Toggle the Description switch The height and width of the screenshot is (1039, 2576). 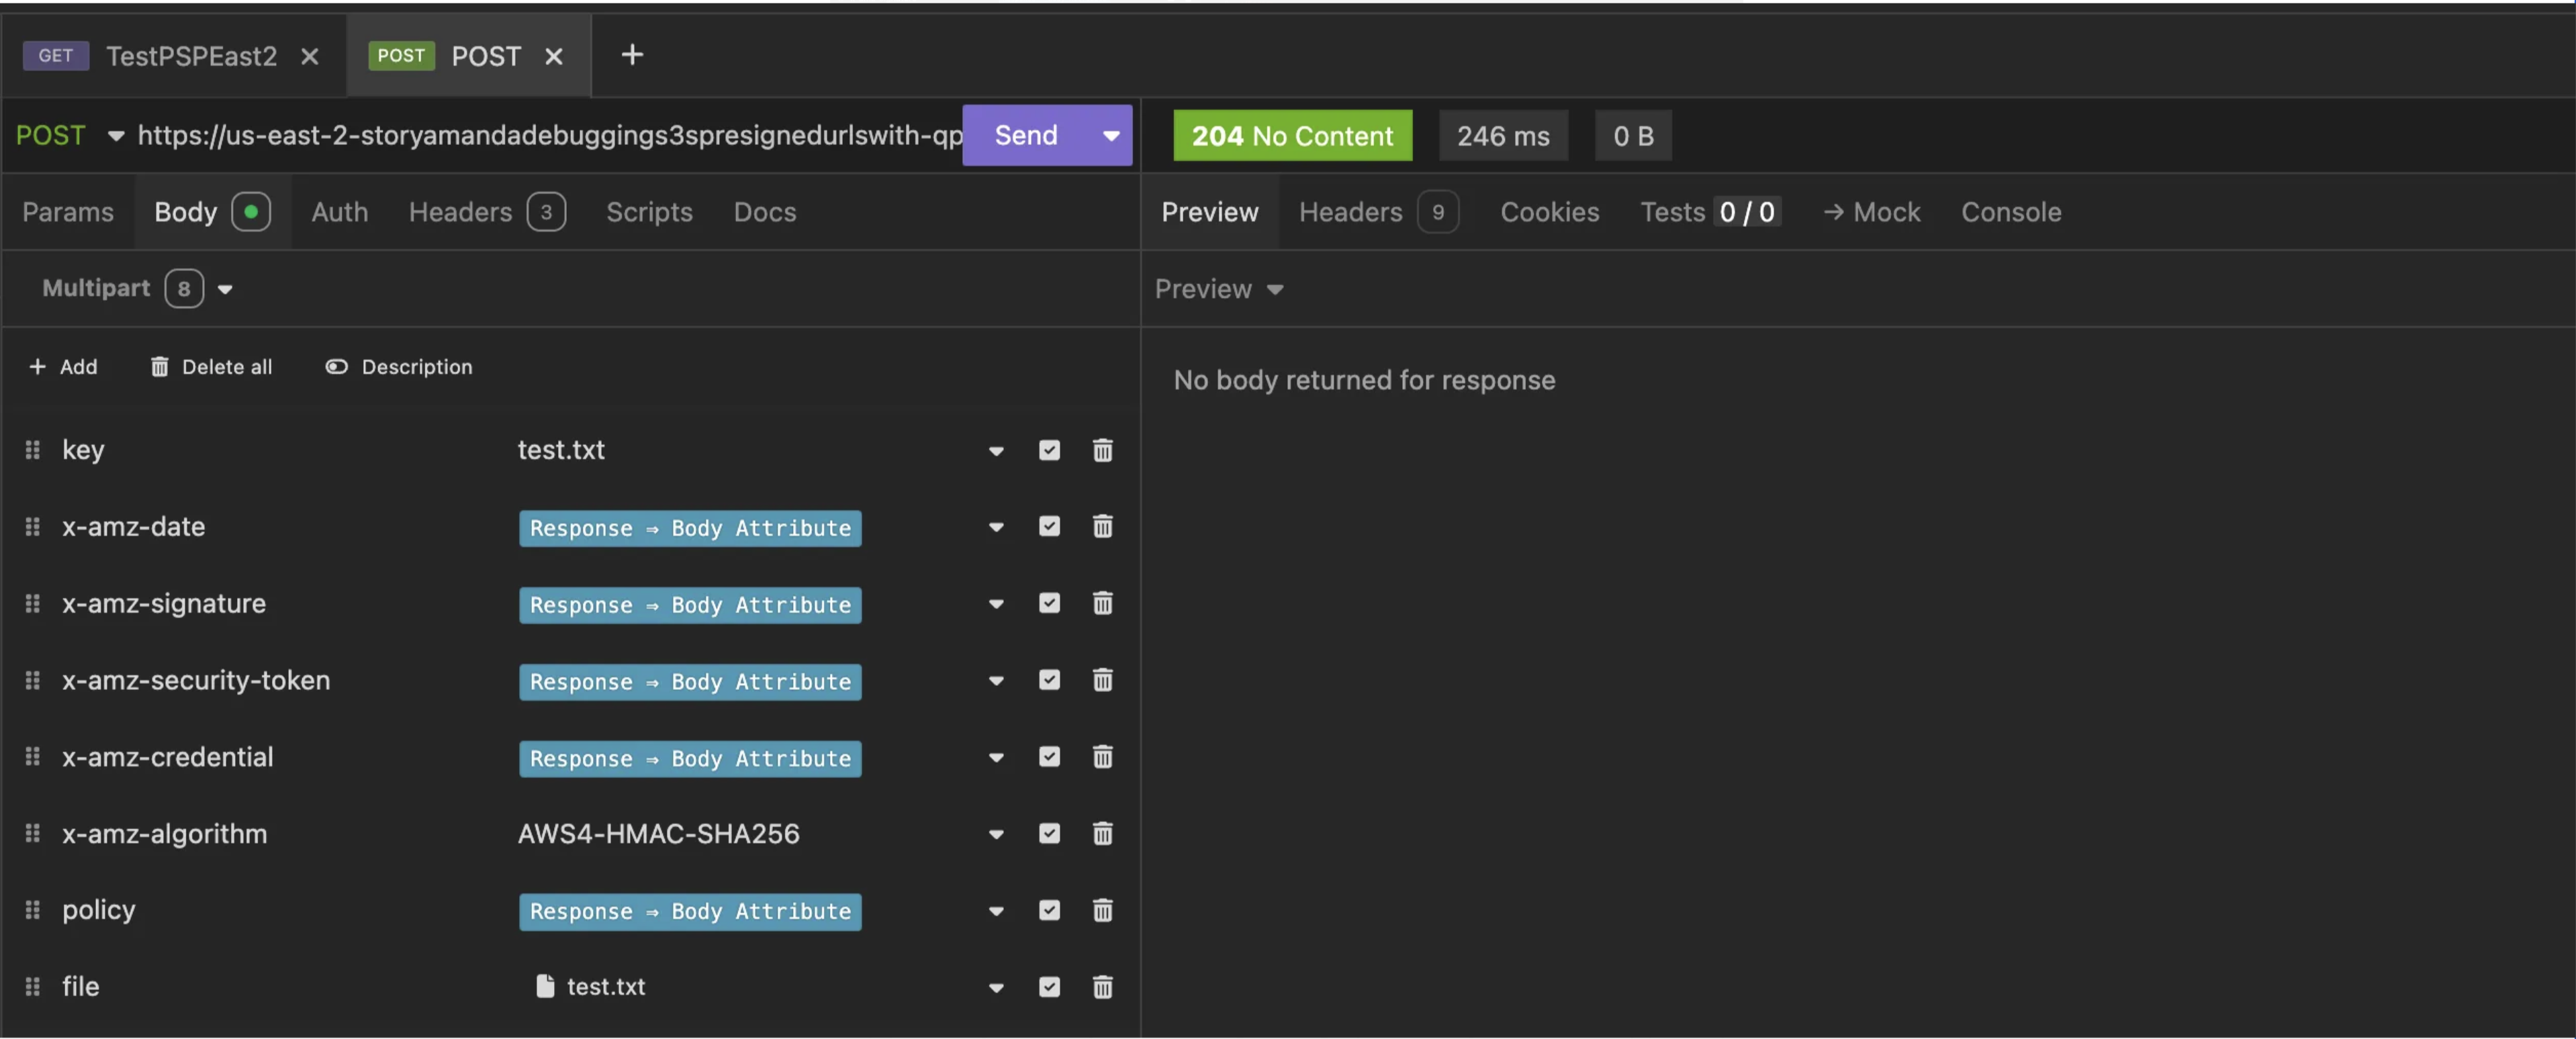pos(336,366)
